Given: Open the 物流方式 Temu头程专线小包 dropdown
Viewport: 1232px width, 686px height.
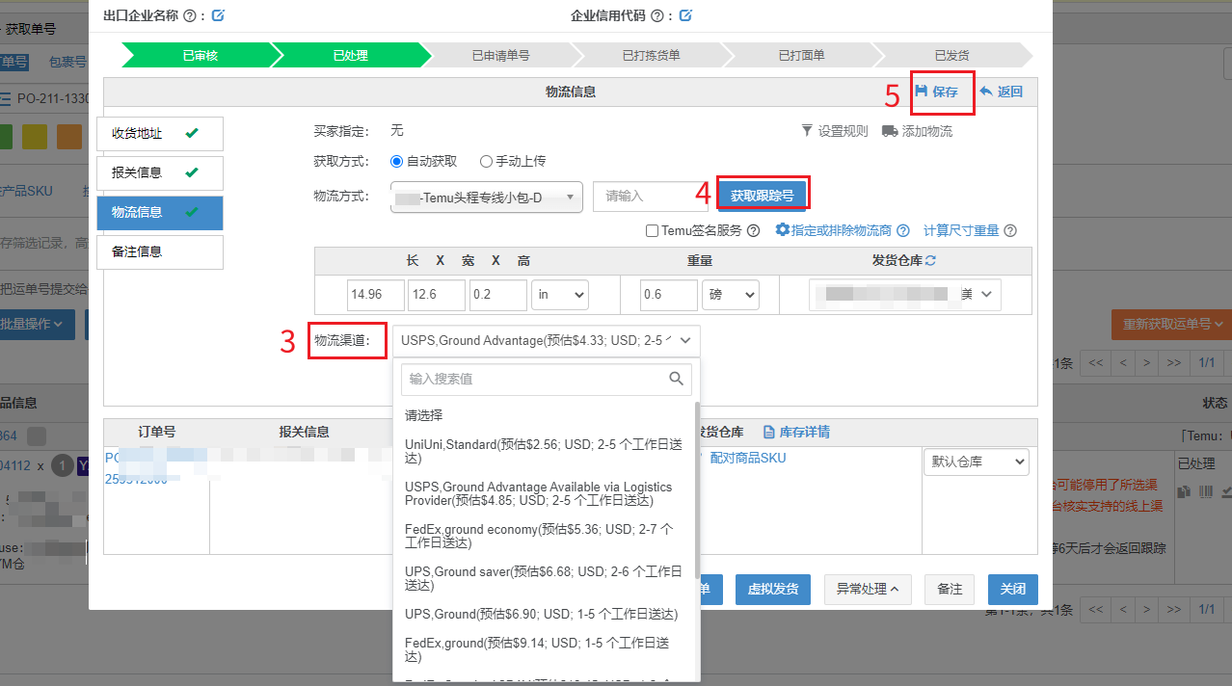Looking at the screenshot, I should (487, 198).
